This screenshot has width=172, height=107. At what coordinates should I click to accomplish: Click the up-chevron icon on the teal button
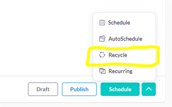coord(149,89)
